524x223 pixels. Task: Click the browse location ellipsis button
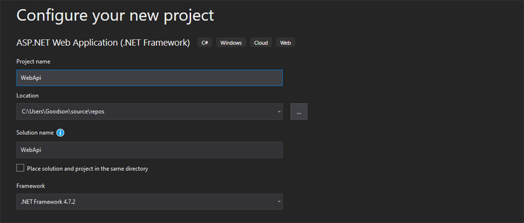(x=299, y=111)
